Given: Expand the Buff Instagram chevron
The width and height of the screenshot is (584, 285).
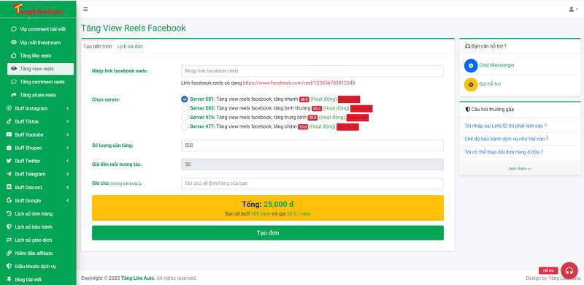Looking at the screenshot, I should pyautogui.click(x=68, y=108).
